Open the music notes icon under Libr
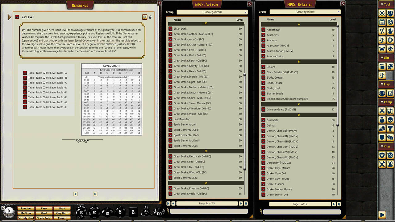This screenshot has height=222, width=395. [x=382, y=75]
